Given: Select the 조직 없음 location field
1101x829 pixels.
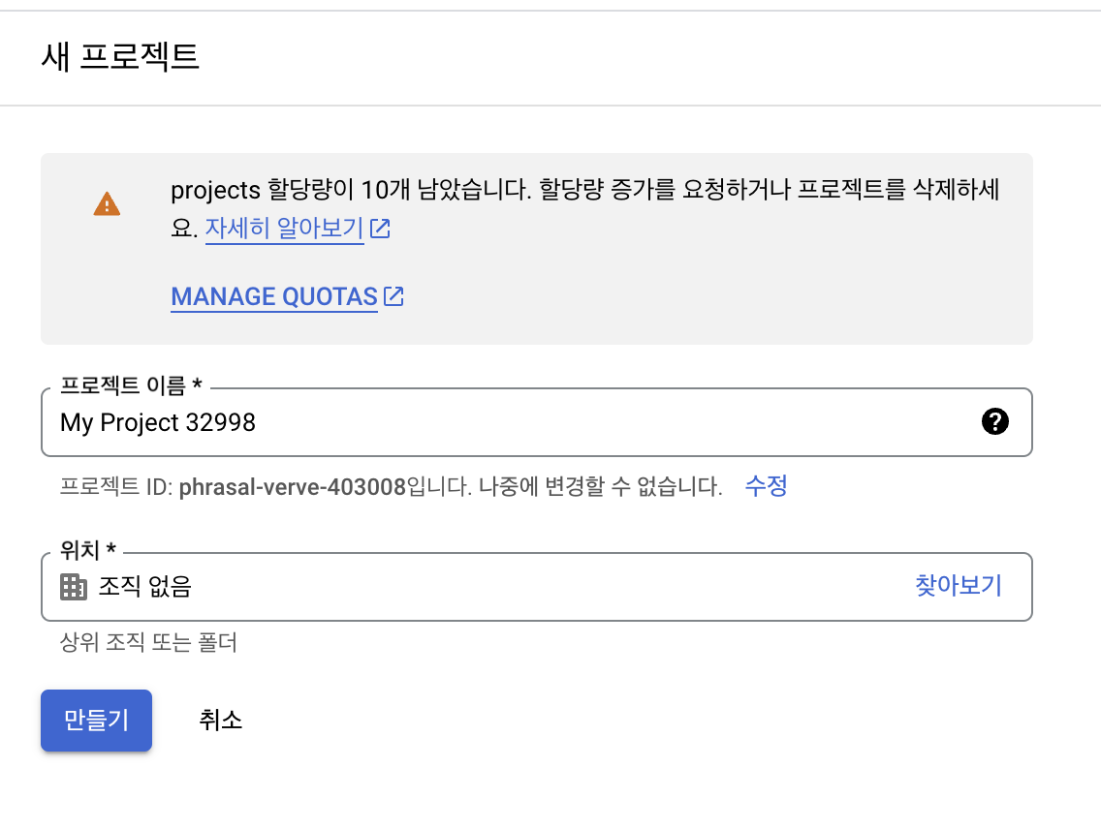Looking at the screenshot, I should click(x=537, y=586).
